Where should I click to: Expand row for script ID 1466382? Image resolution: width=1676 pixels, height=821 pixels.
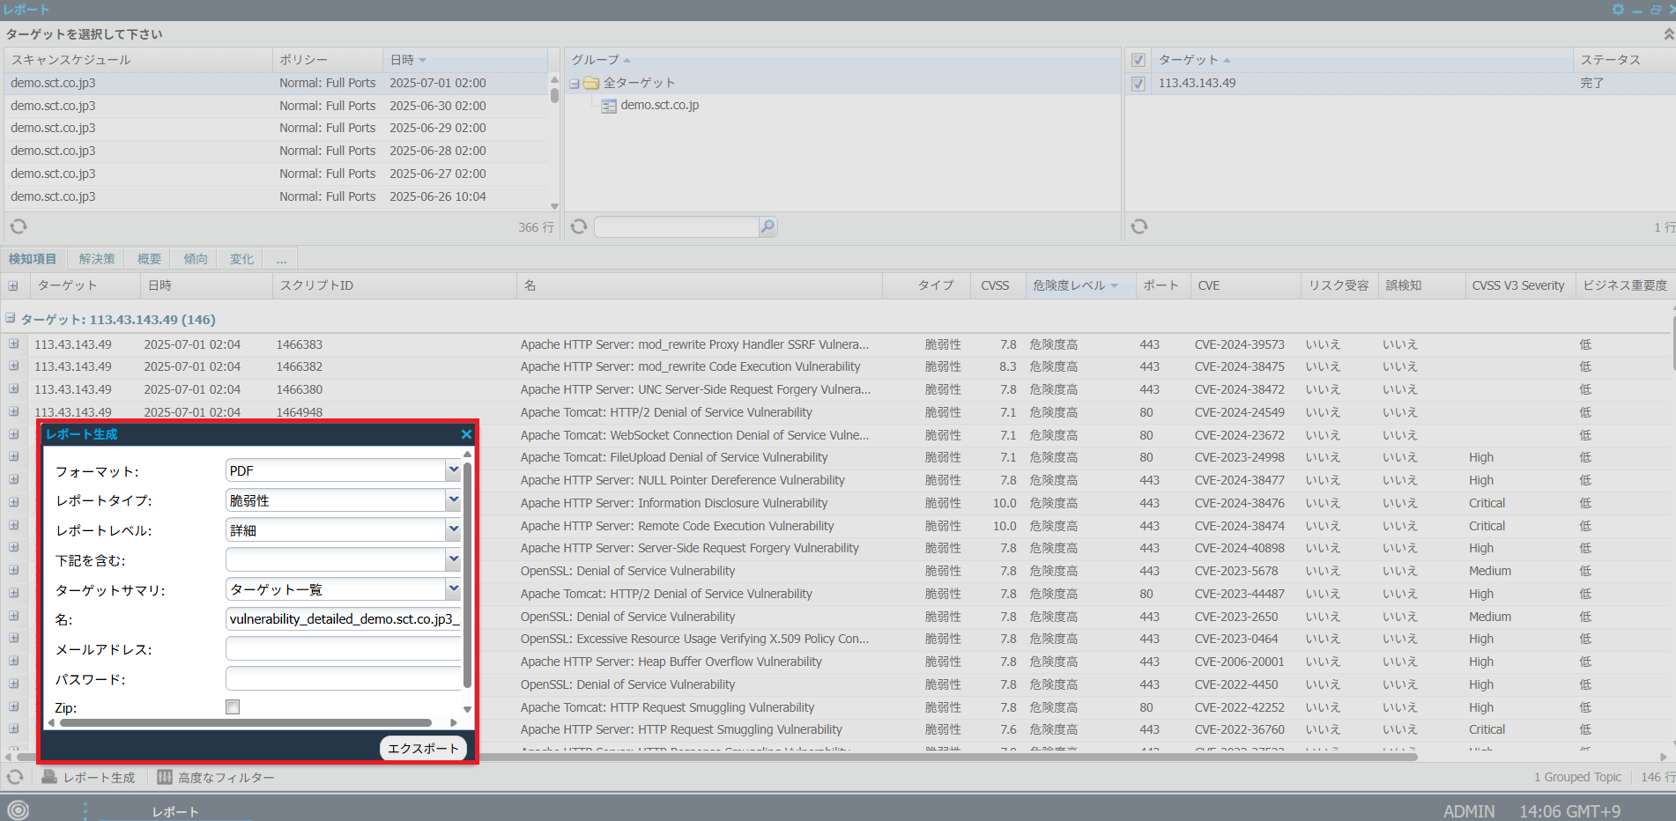pyautogui.click(x=14, y=366)
